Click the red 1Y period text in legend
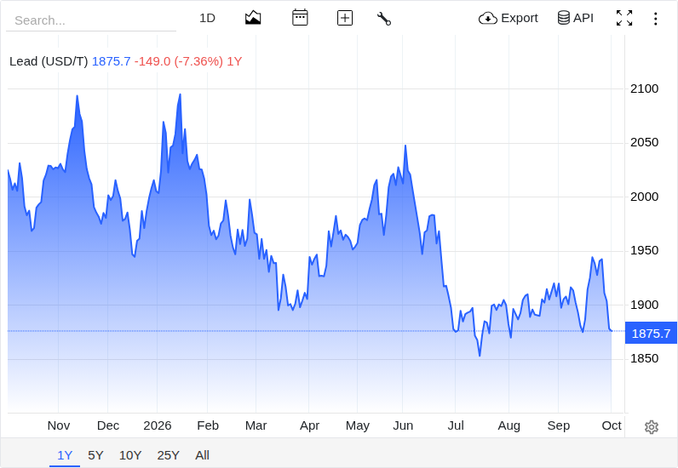This screenshot has height=468, width=678. pos(234,61)
